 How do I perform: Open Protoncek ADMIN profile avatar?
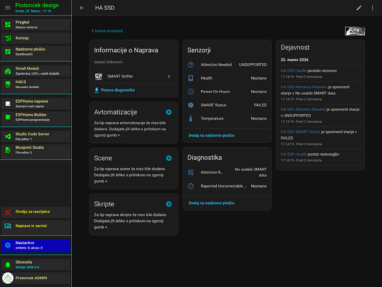8,278
